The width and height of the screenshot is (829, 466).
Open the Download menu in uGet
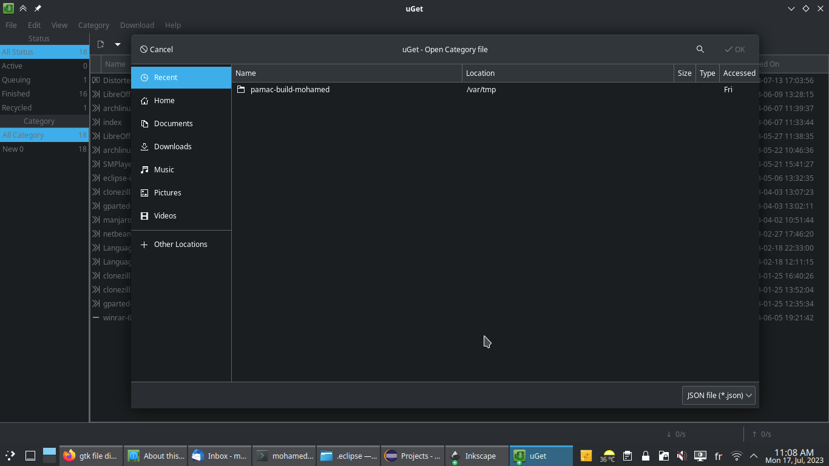tap(137, 25)
